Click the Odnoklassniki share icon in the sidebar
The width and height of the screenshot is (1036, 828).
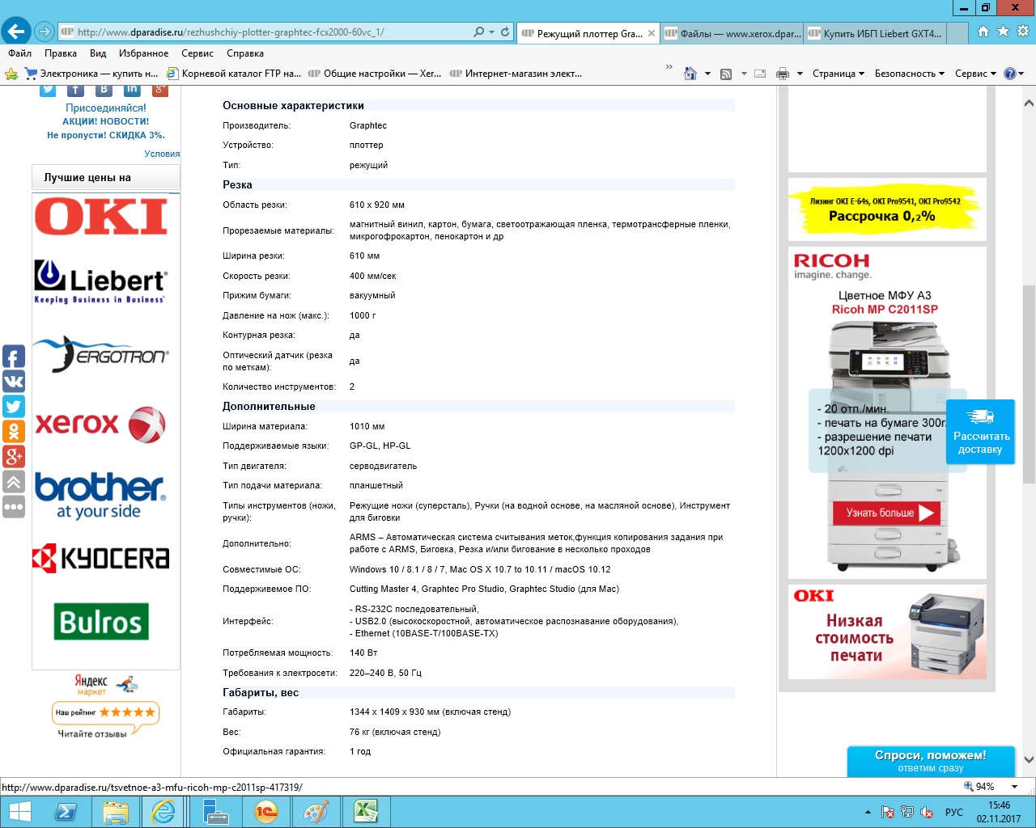coord(14,432)
